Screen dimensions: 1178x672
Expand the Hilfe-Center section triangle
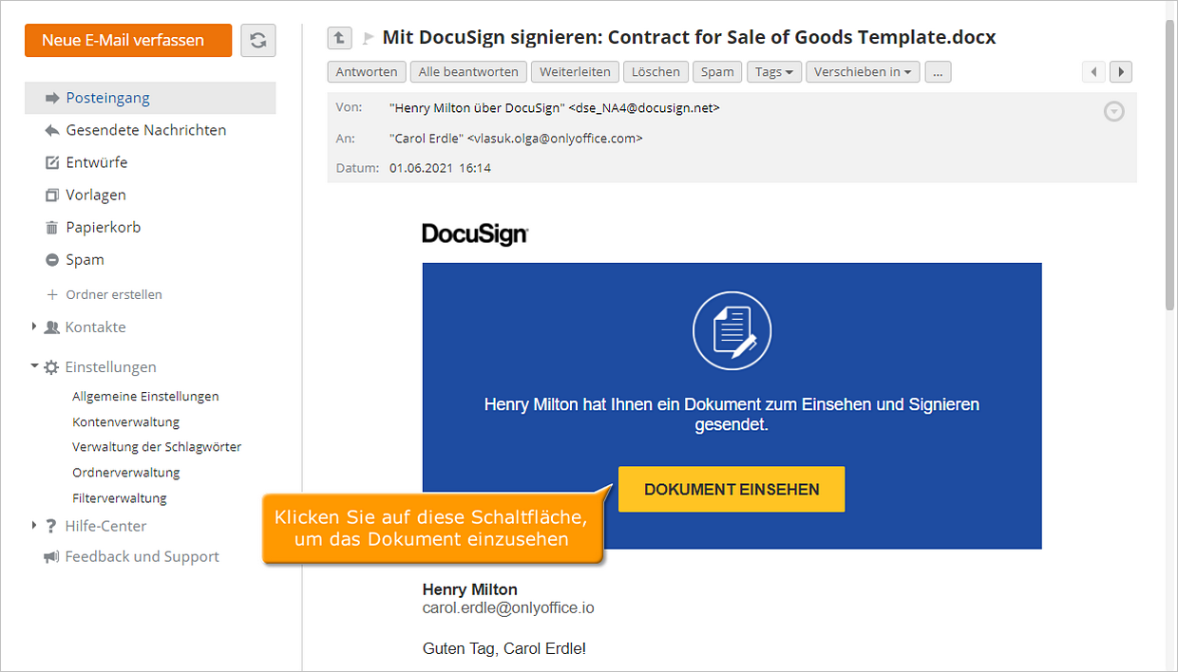pyautogui.click(x=34, y=525)
